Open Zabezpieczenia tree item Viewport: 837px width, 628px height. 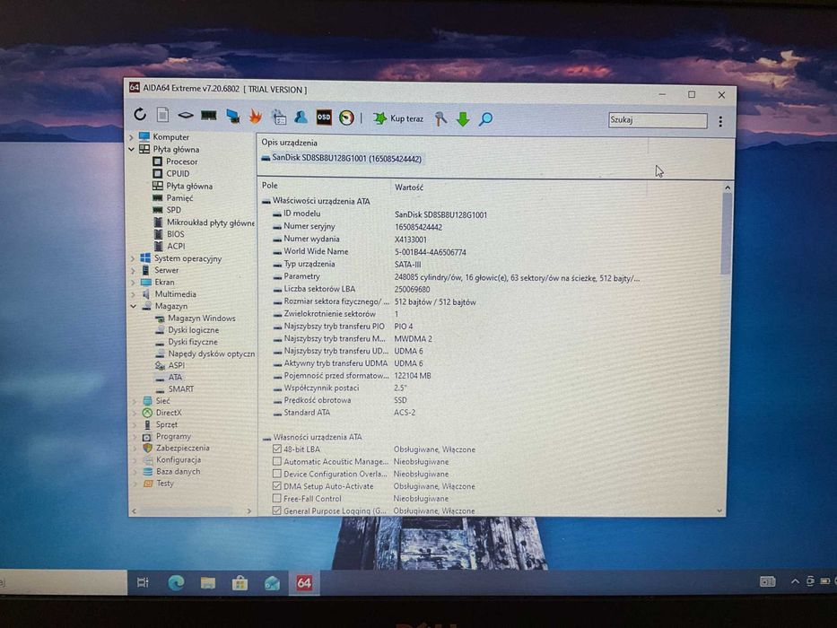tap(182, 448)
